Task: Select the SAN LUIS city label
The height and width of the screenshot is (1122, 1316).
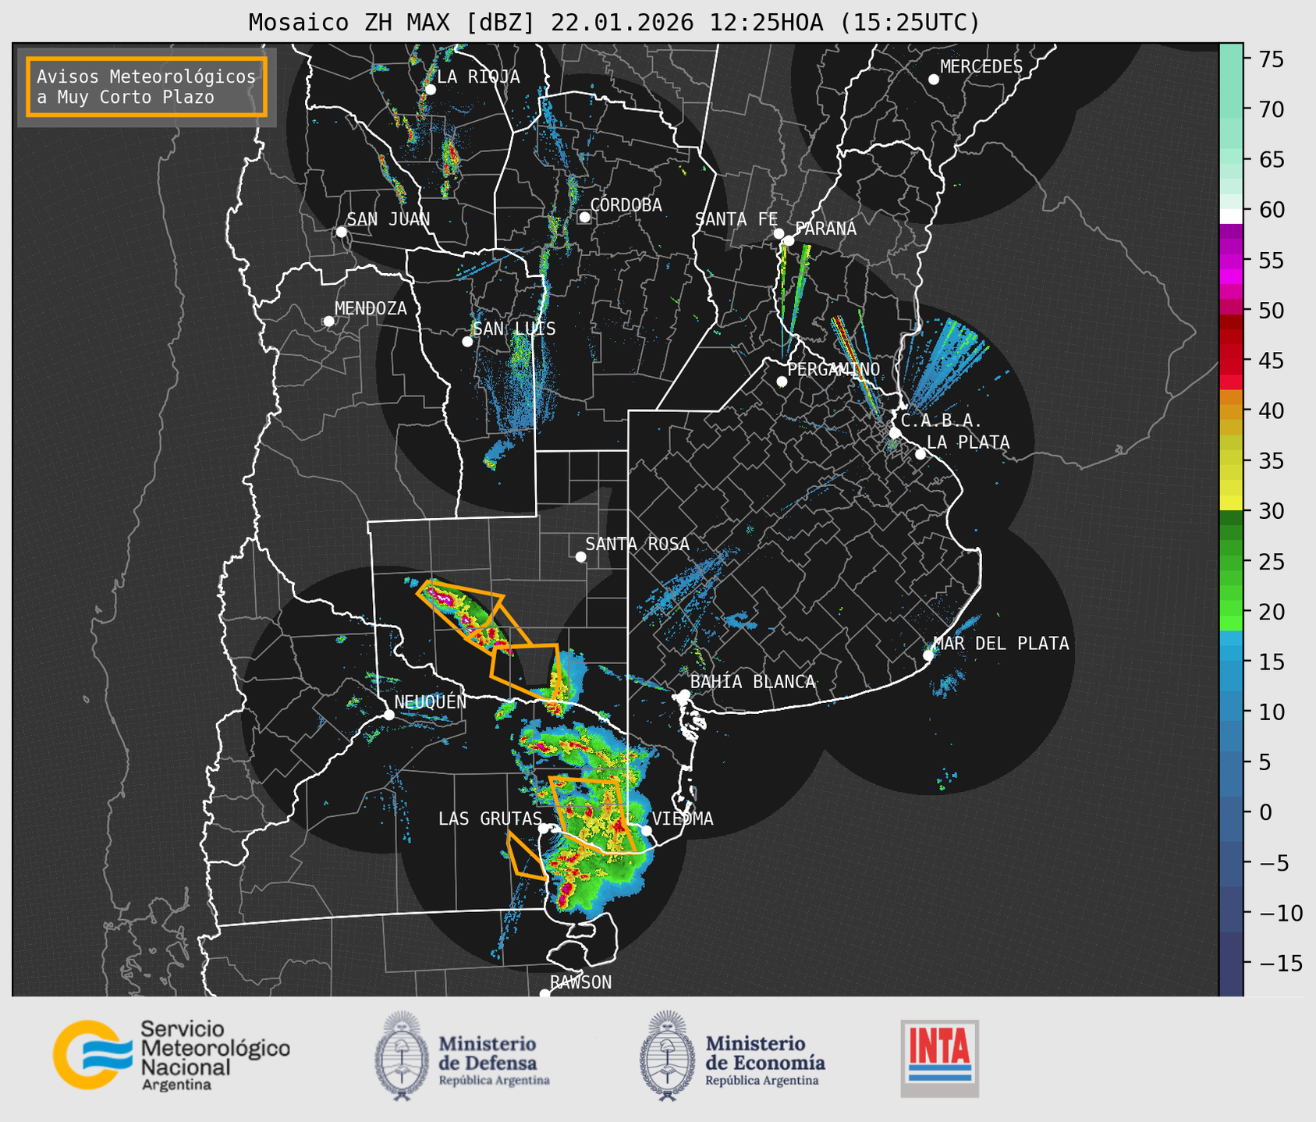Action: pyautogui.click(x=514, y=328)
